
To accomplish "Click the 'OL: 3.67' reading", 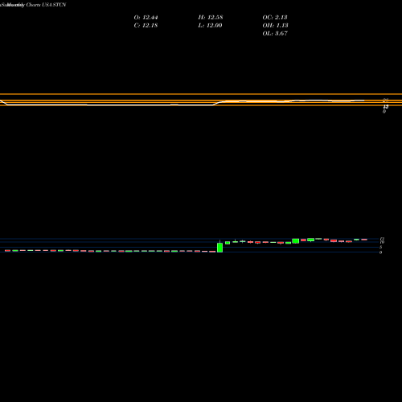I will (x=275, y=34).
